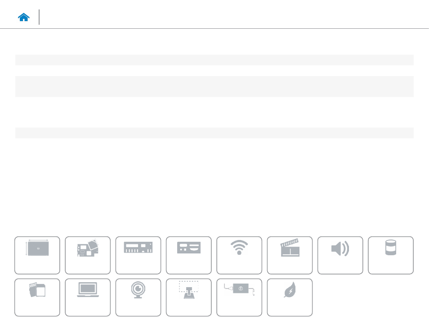The height and width of the screenshot is (324, 429).
Task: Open the Stand icon tile with dashed outline
Action: tap(189, 297)
